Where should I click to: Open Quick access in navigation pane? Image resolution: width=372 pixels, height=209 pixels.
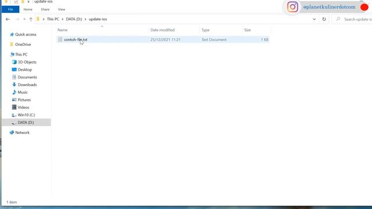coord(26,34)
